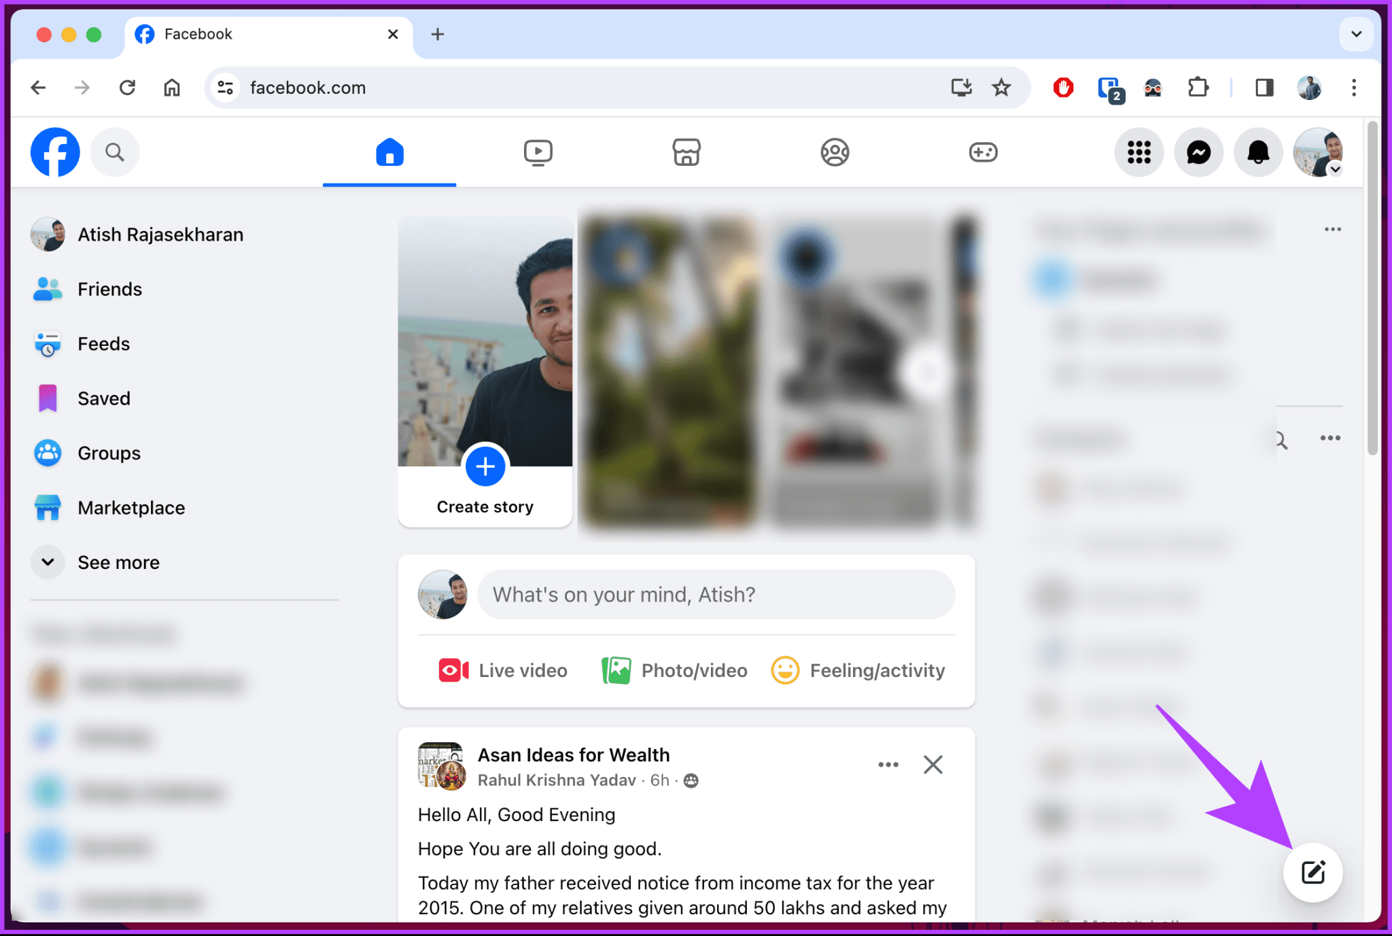This screenshot has height=936, width=1392.
Task: Click the What's on your mind input field
Action: (715, 594)
